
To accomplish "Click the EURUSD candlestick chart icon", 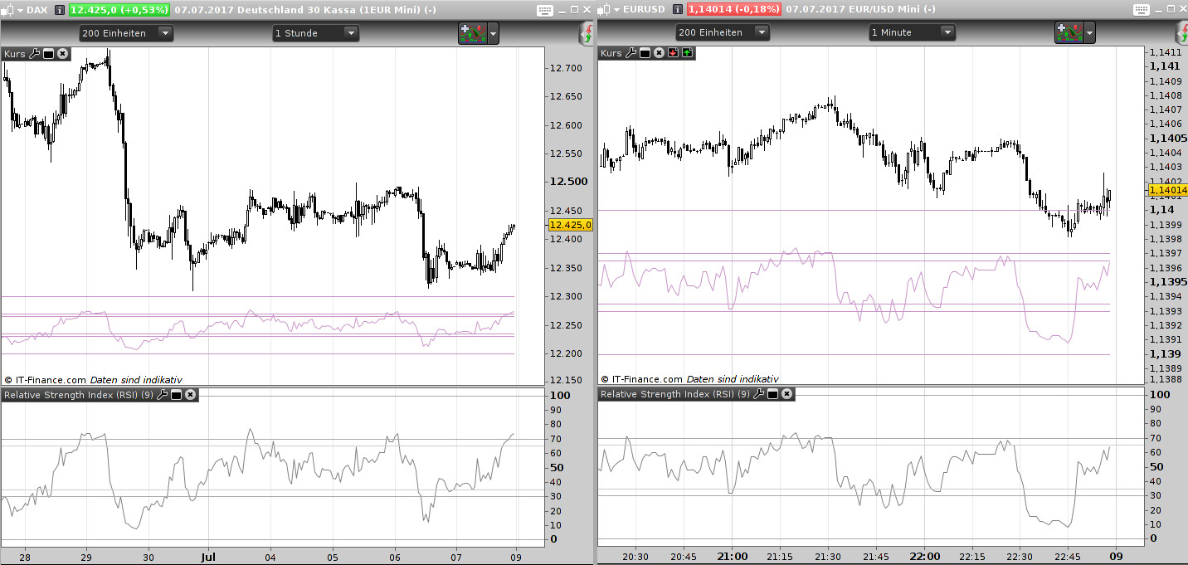I will [604, 10].
